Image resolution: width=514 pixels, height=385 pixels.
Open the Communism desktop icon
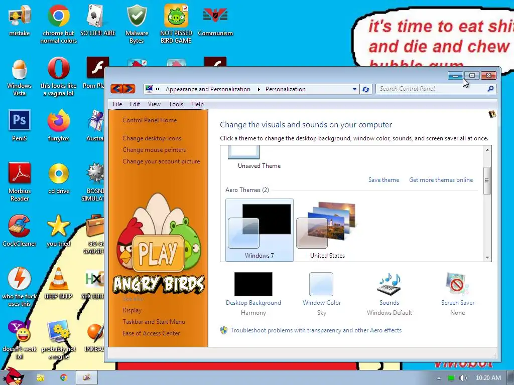tap(215, 21)
